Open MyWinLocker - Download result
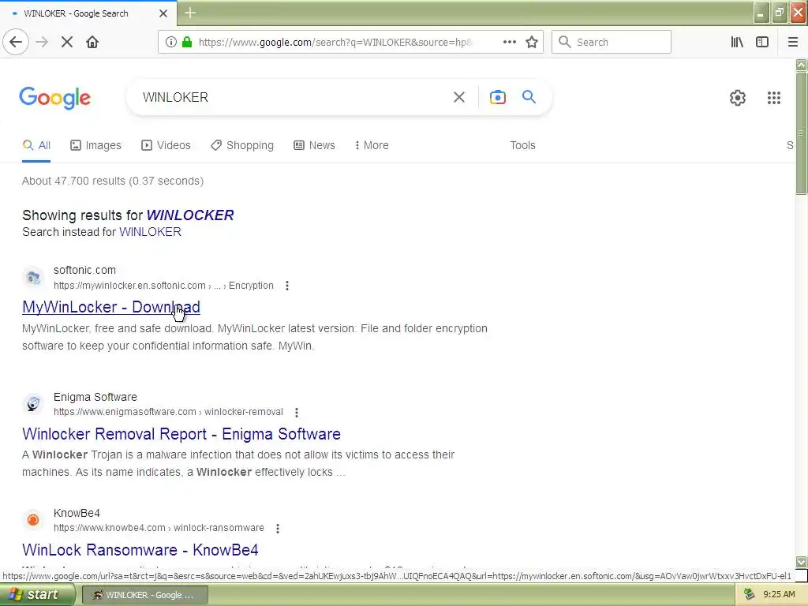This screenshot has height=606, width=808. click(x=110, y=307)
